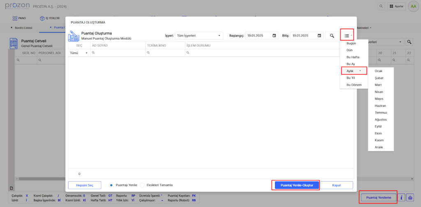
Task: Click the Kapat button
Action: (x=336, y=186)
